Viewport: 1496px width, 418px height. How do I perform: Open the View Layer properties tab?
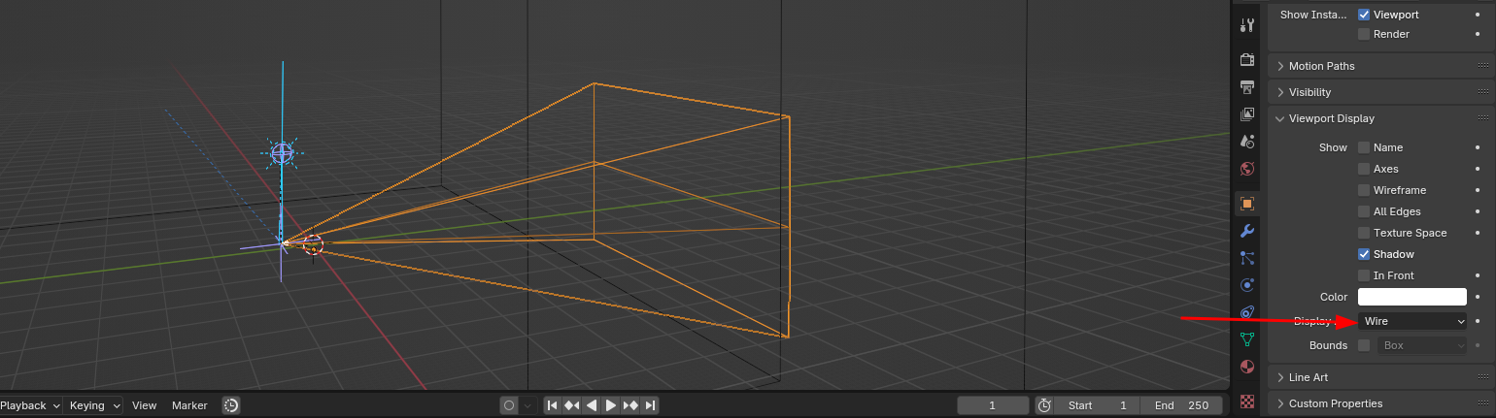click(1247, 114)
